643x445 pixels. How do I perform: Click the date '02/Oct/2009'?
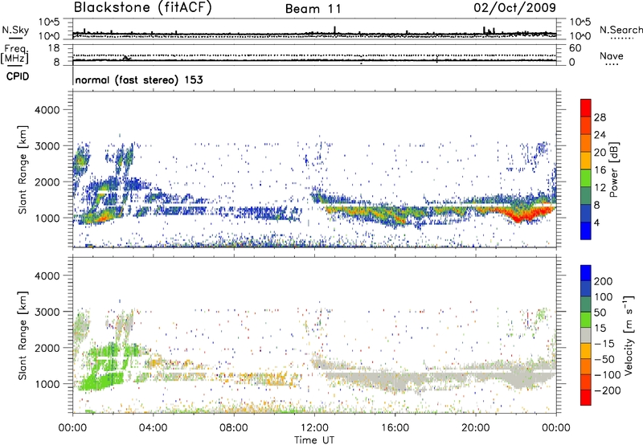tap(515, 8)
